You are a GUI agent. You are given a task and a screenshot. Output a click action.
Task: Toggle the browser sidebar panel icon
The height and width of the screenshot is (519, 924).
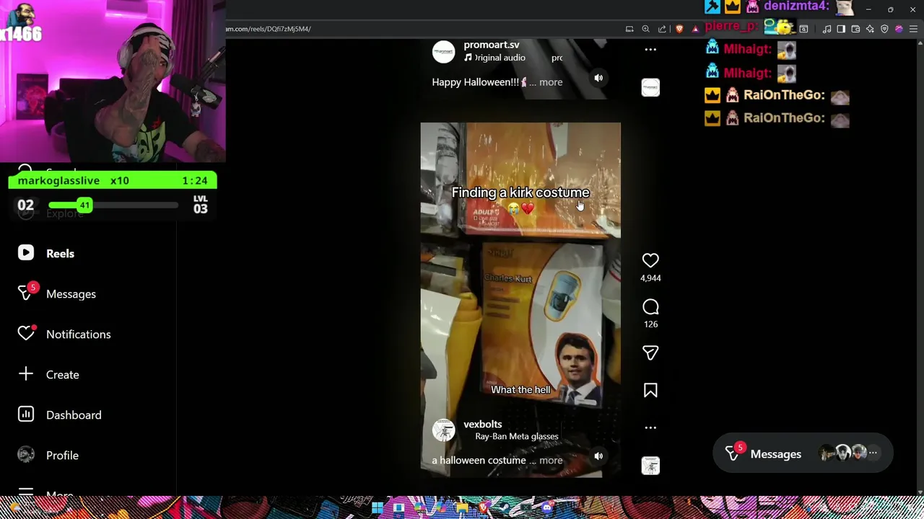(x=841, y=29)
